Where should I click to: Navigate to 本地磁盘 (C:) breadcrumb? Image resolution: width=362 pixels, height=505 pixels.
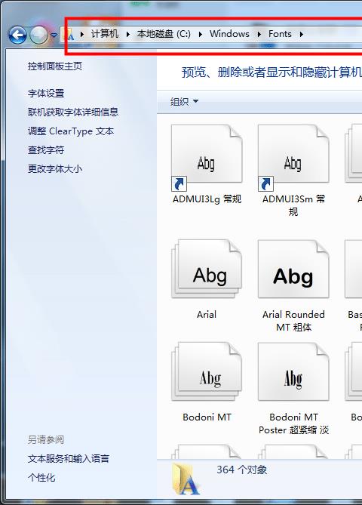pyautogui.click(x=164, y=34)
